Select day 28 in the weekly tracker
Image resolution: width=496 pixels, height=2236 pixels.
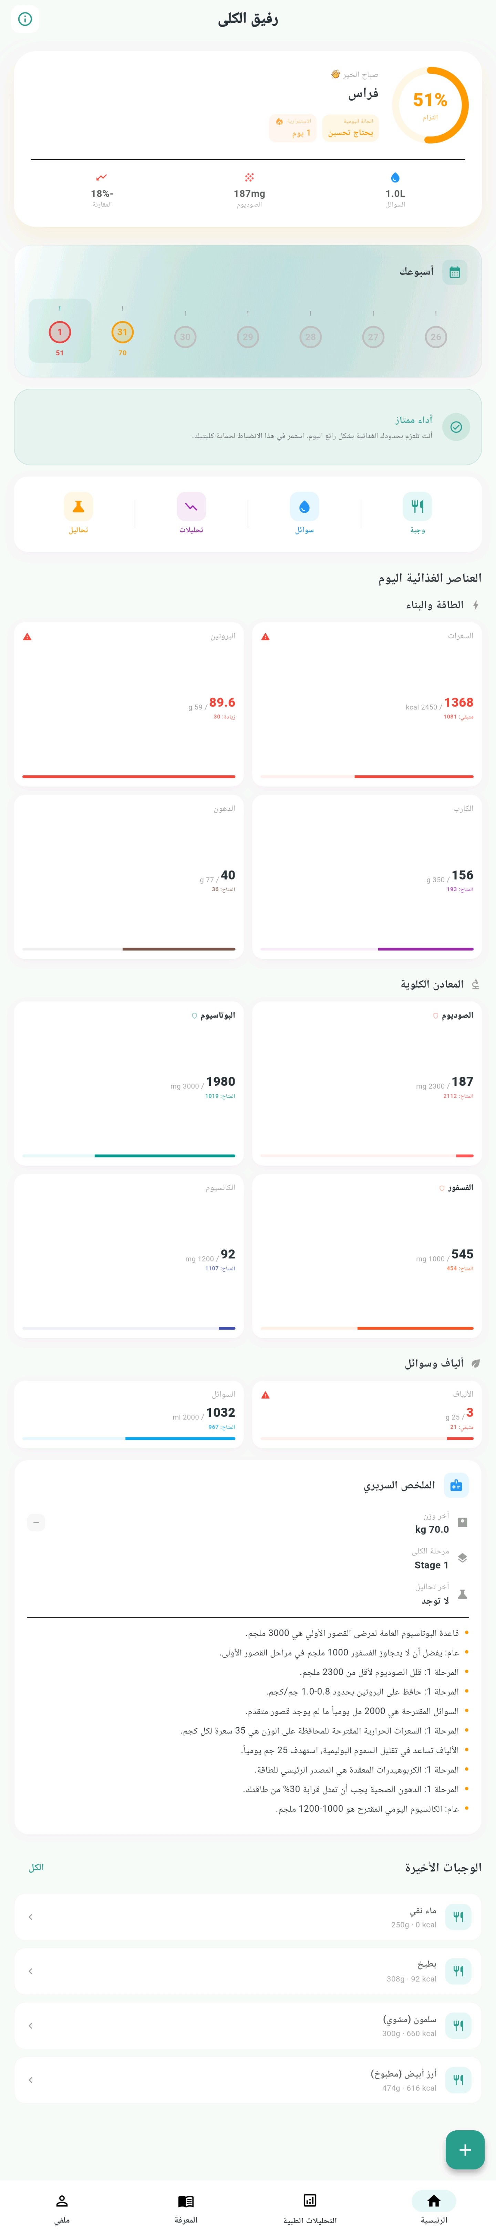[310, 332]
